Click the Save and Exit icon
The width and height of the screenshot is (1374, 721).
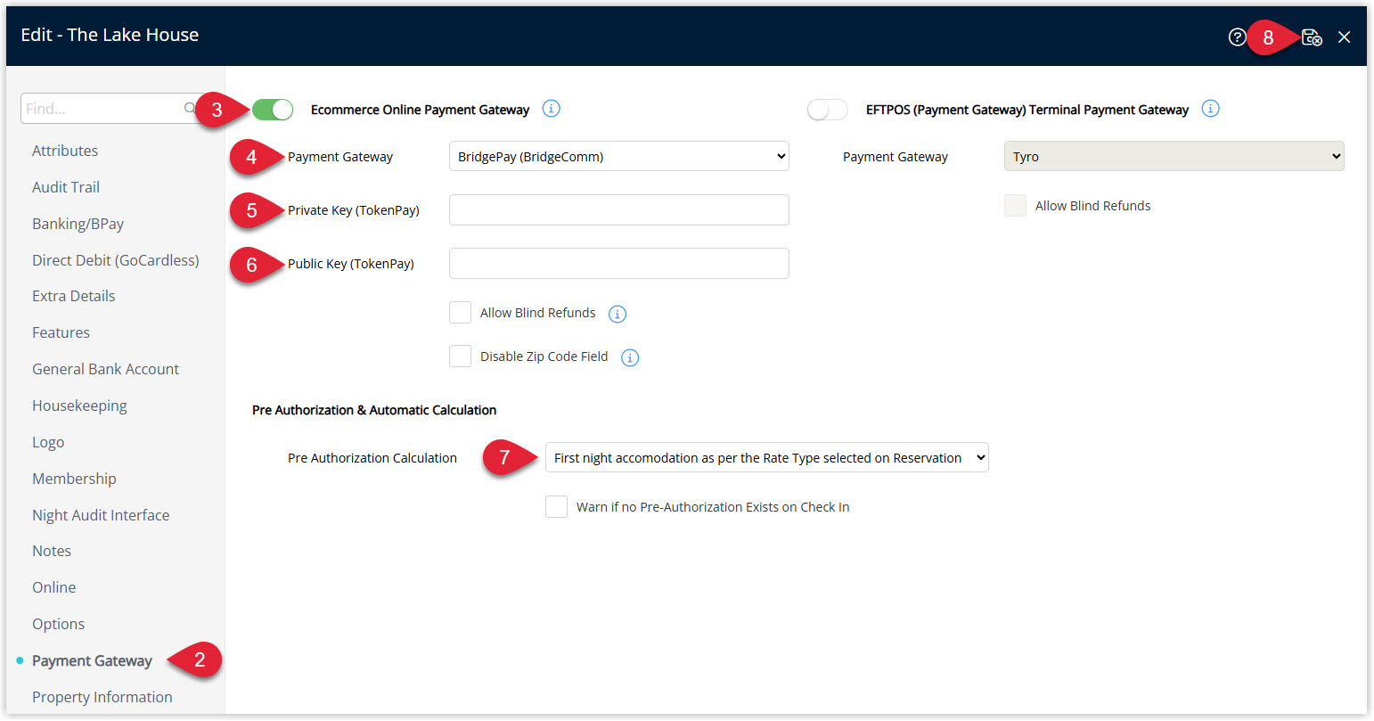click(1312, 37)
